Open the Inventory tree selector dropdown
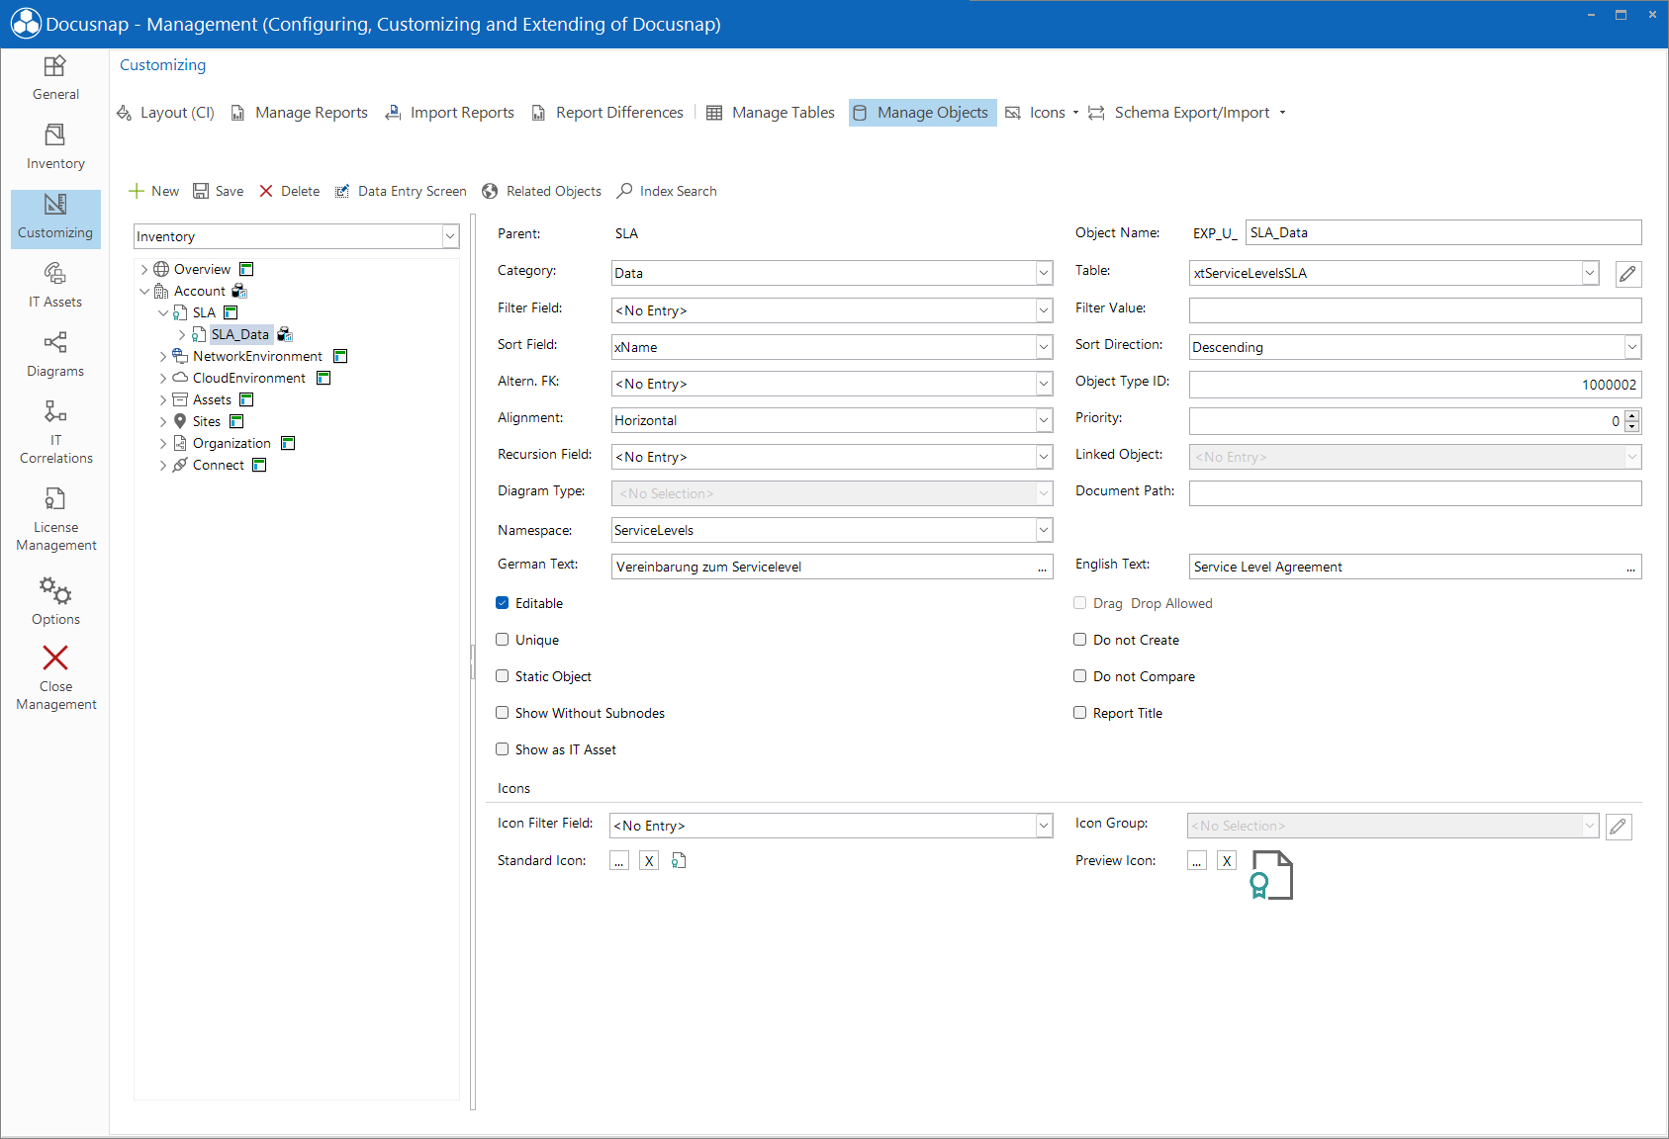Viewport: 1669px width, 1139px height. [x=450, y=236]
